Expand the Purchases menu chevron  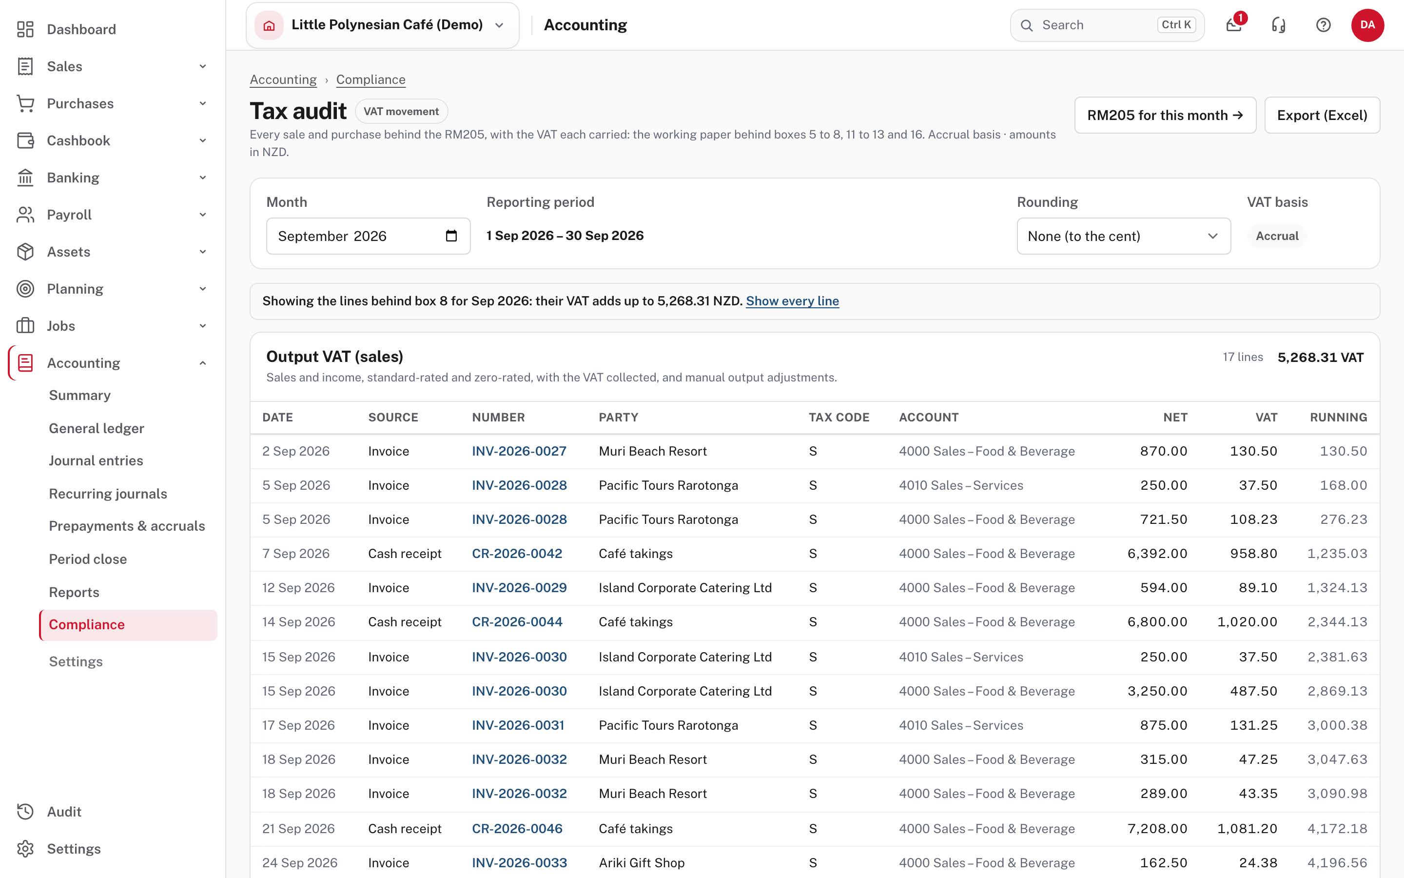(202, 103)
